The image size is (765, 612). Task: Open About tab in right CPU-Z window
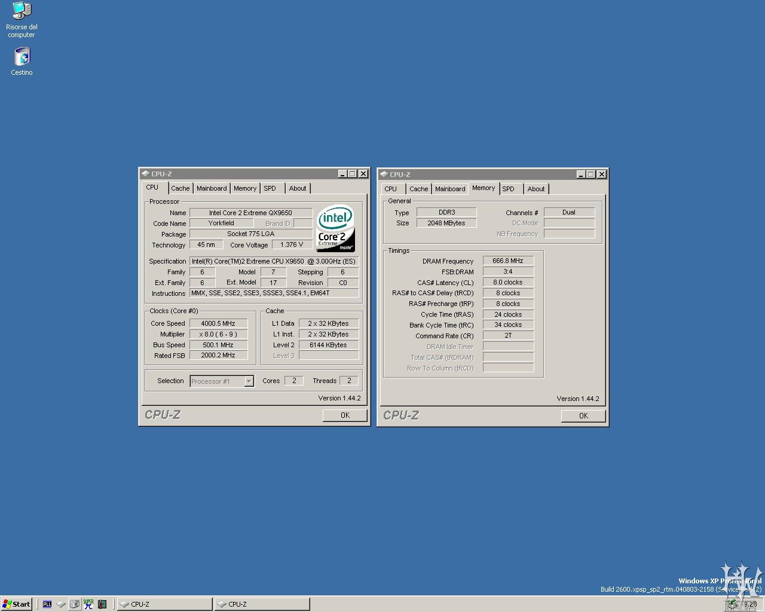point(536,189)
